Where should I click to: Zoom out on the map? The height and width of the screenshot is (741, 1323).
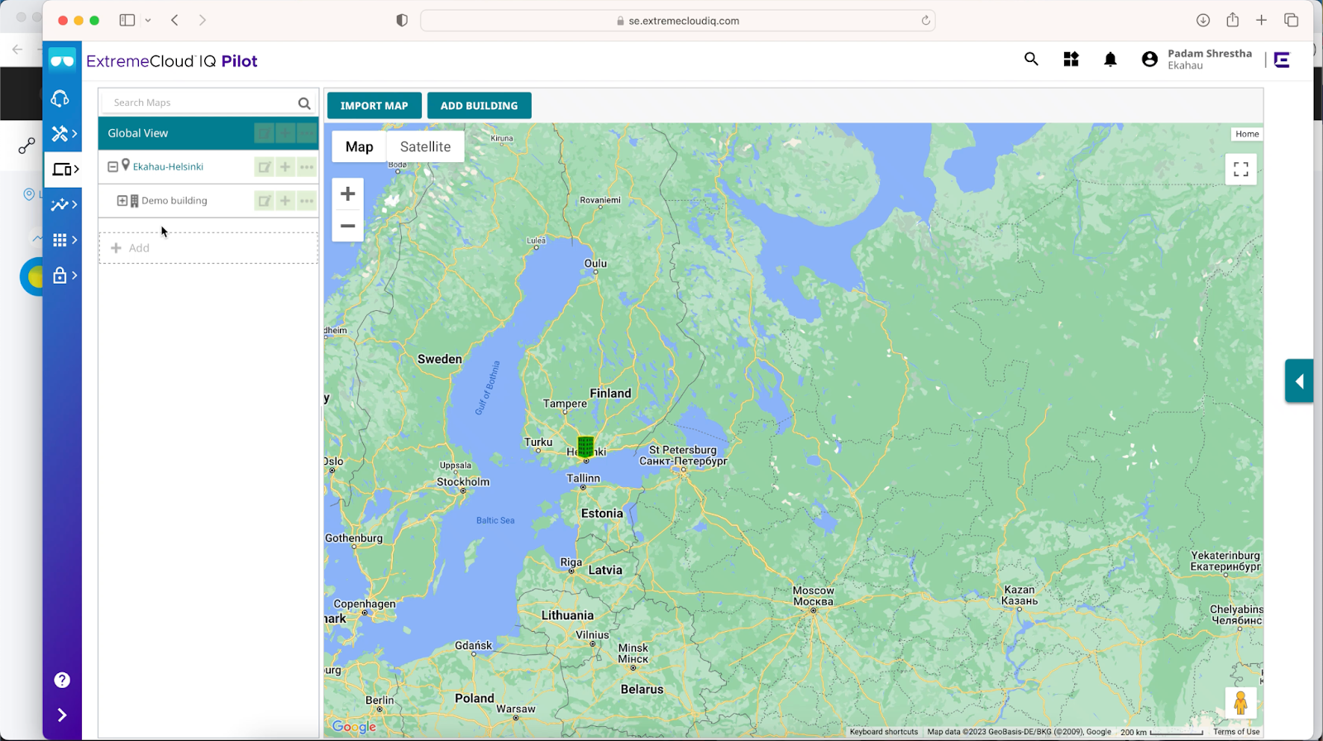(x=348, y=226)
